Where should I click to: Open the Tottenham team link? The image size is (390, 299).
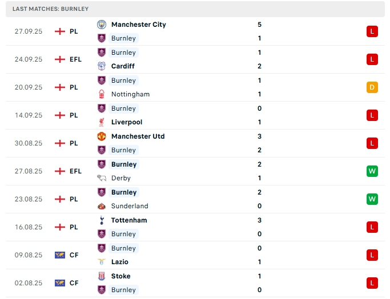(x=128, y=220)
